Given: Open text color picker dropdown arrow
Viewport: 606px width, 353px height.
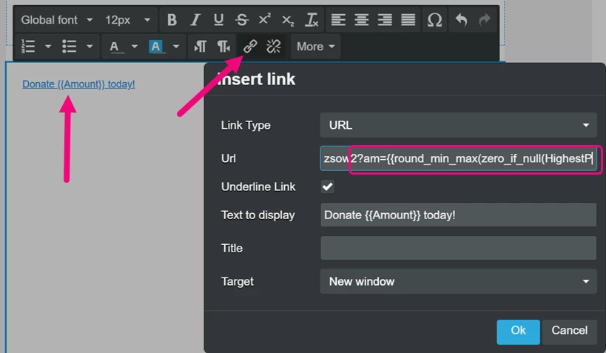Looking at the screenshot, I should pos(135,47).
